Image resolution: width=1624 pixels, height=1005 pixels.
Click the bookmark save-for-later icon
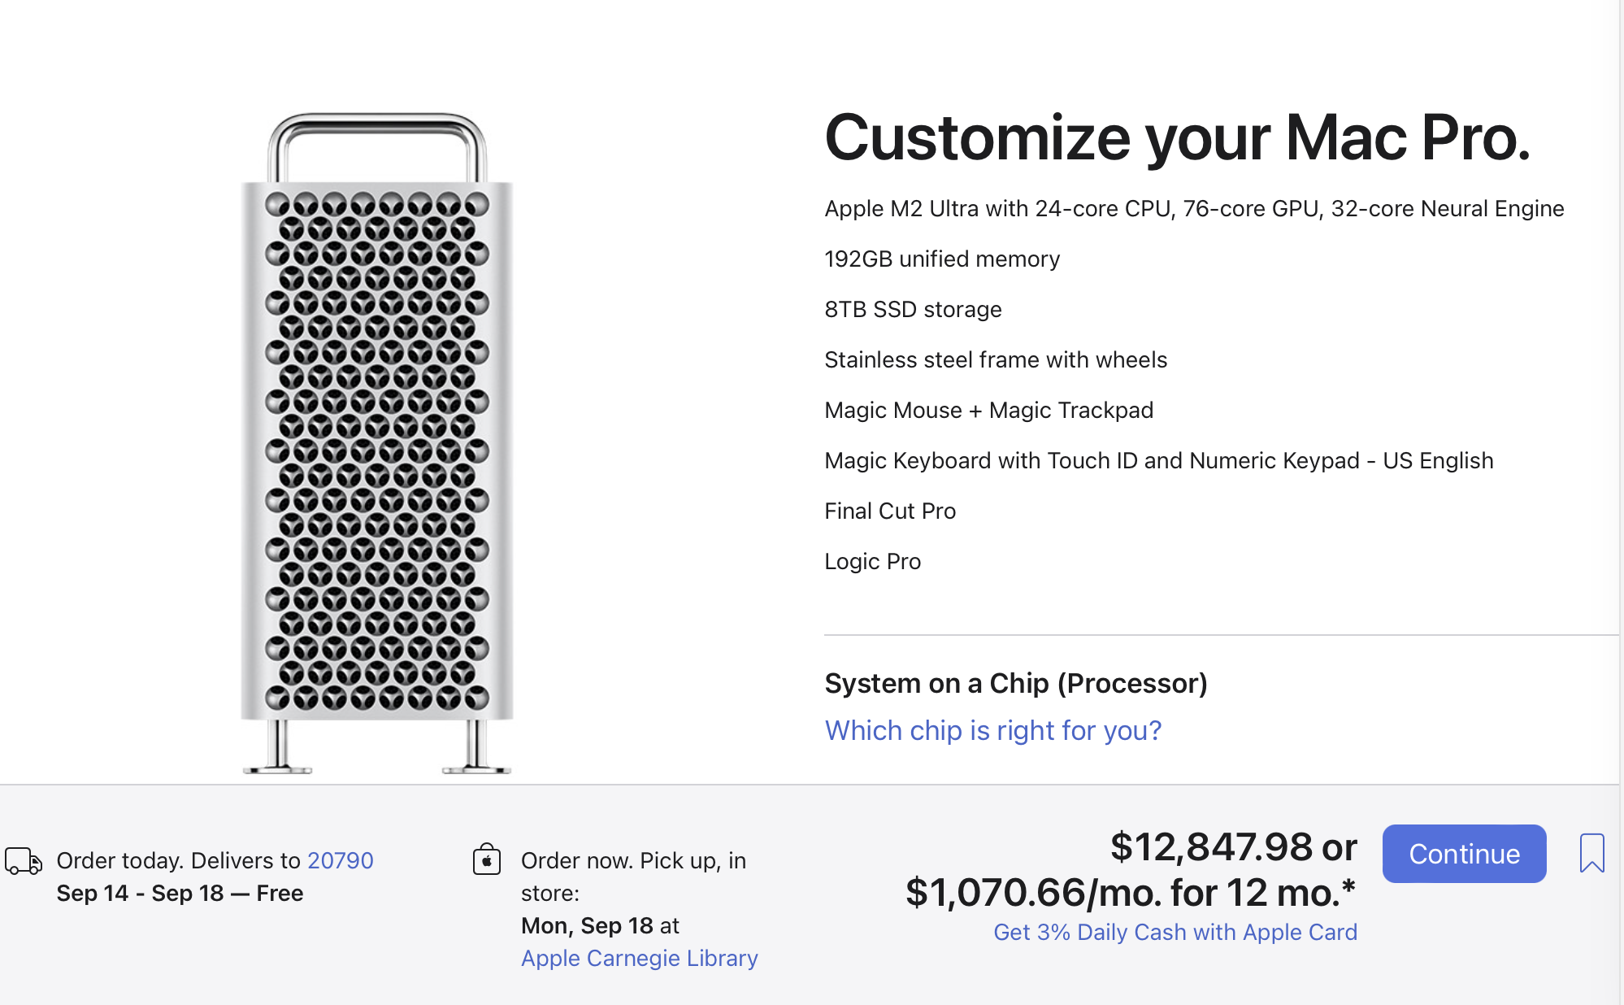[1591, 853]
